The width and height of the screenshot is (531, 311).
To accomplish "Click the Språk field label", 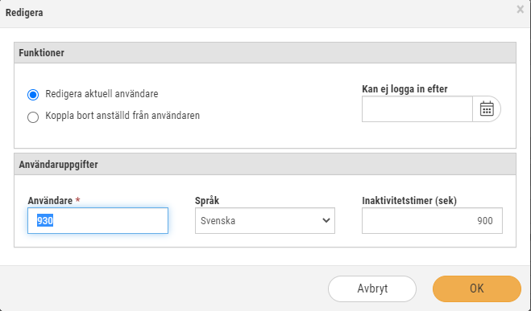I will (x=207, y=201).
